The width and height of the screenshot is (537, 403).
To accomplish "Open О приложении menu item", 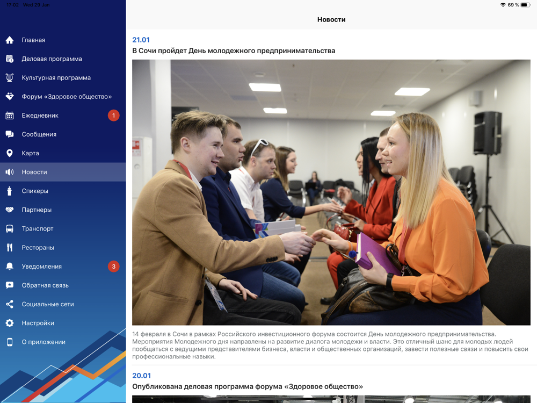I will [x=63, y=342].
